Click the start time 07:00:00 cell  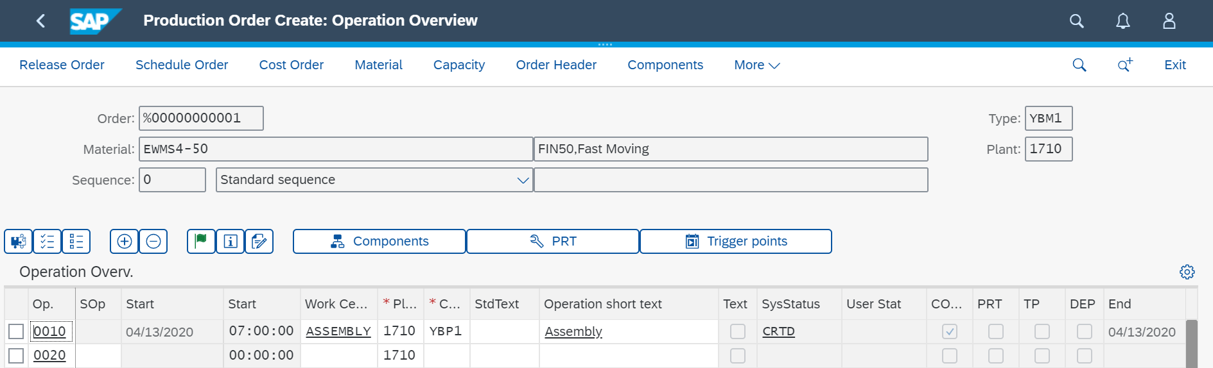(261, 331)
